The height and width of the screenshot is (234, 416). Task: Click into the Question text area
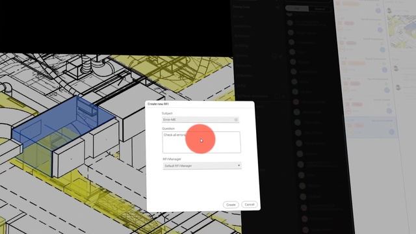201,142
